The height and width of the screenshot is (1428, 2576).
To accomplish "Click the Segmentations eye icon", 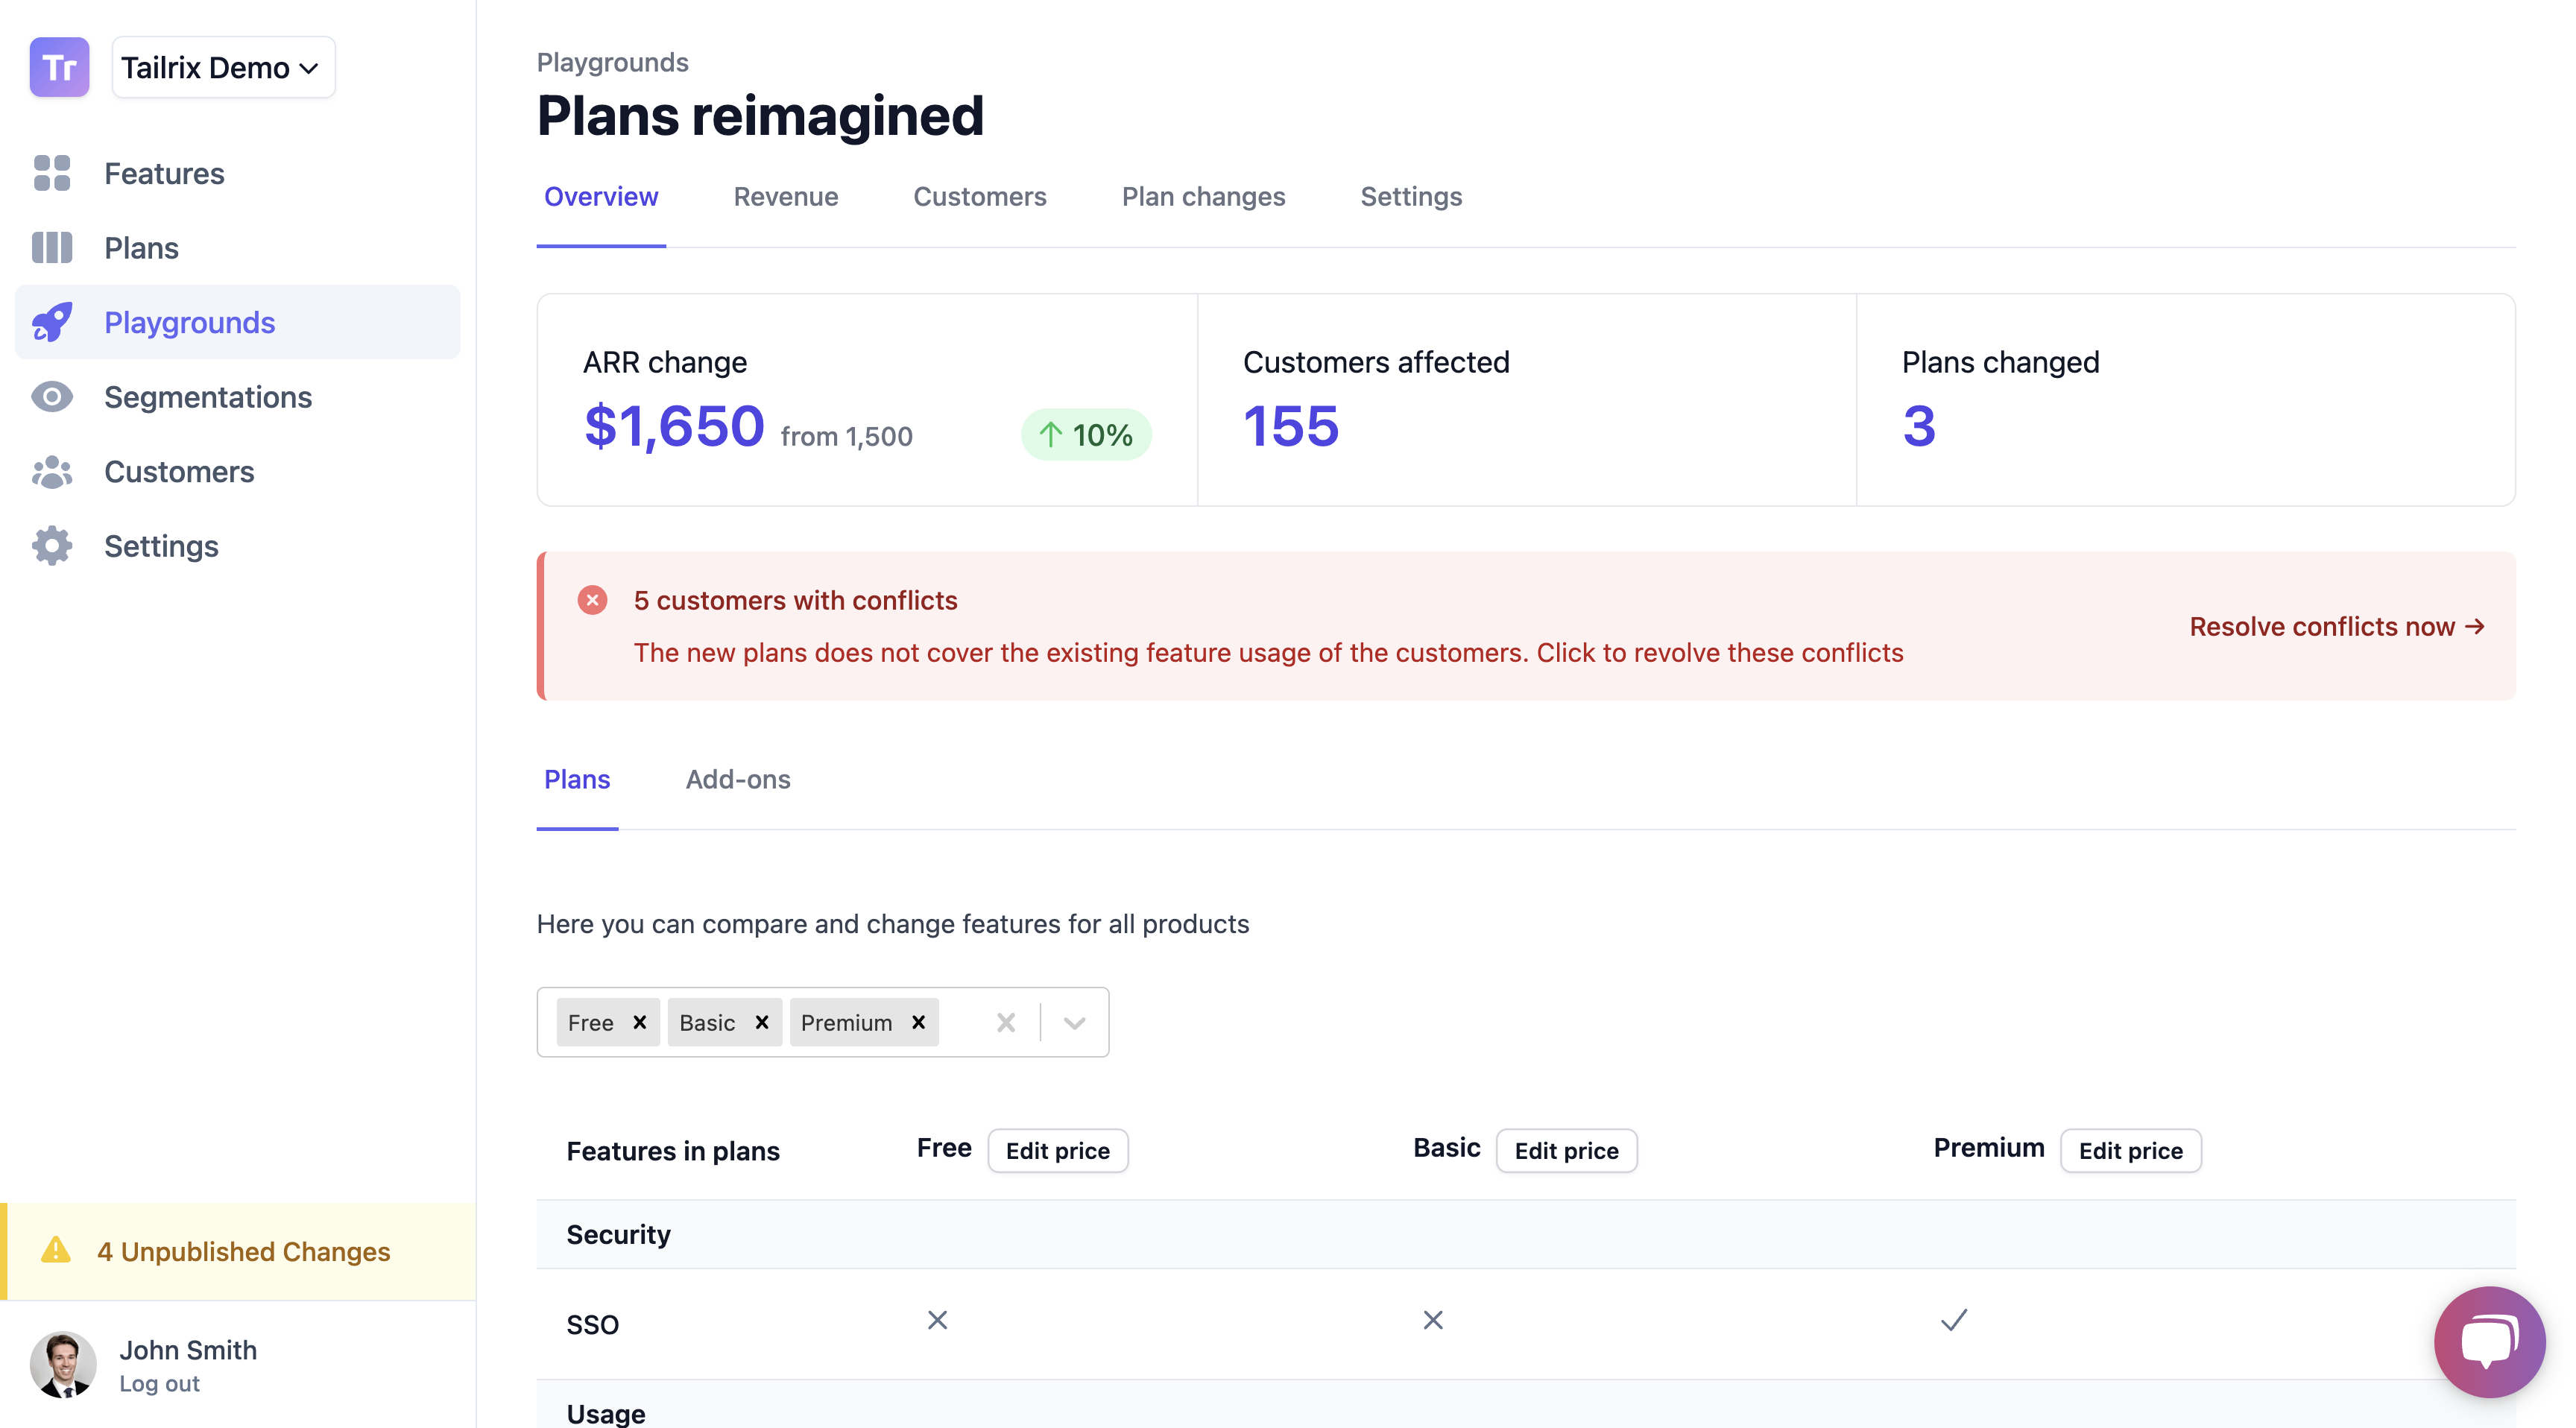I will pos(52,397).
